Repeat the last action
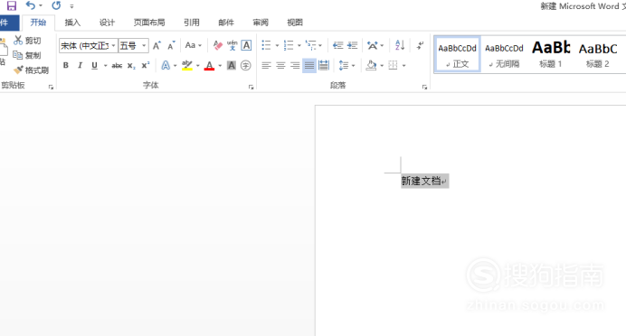 click(x=56, y=5)
